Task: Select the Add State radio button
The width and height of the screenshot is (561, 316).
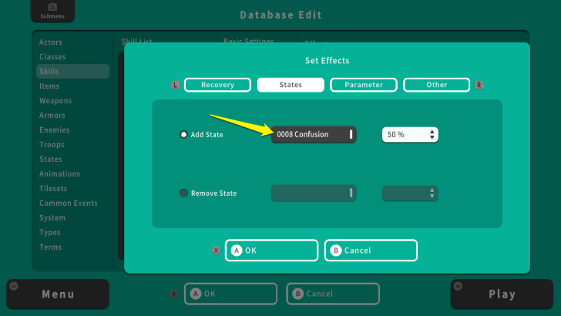Action: [183, 135]
